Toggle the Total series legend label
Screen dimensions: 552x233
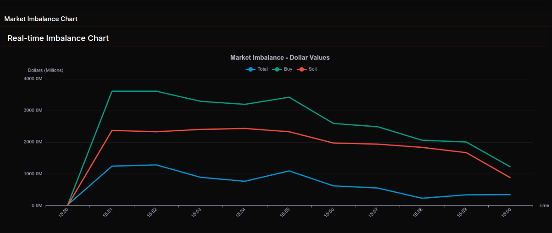(x=262, y=69)
